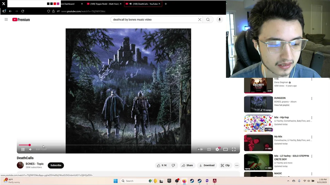Viewport: 330px width, 185px height.
Task: Open the browser sidebar panel icon
Action: pos(4,11)
